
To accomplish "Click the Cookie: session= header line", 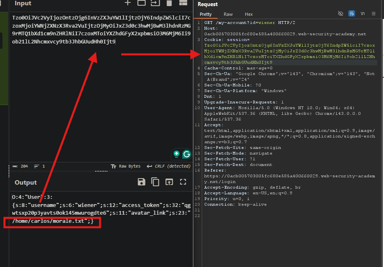I will [x=227, y=40].
